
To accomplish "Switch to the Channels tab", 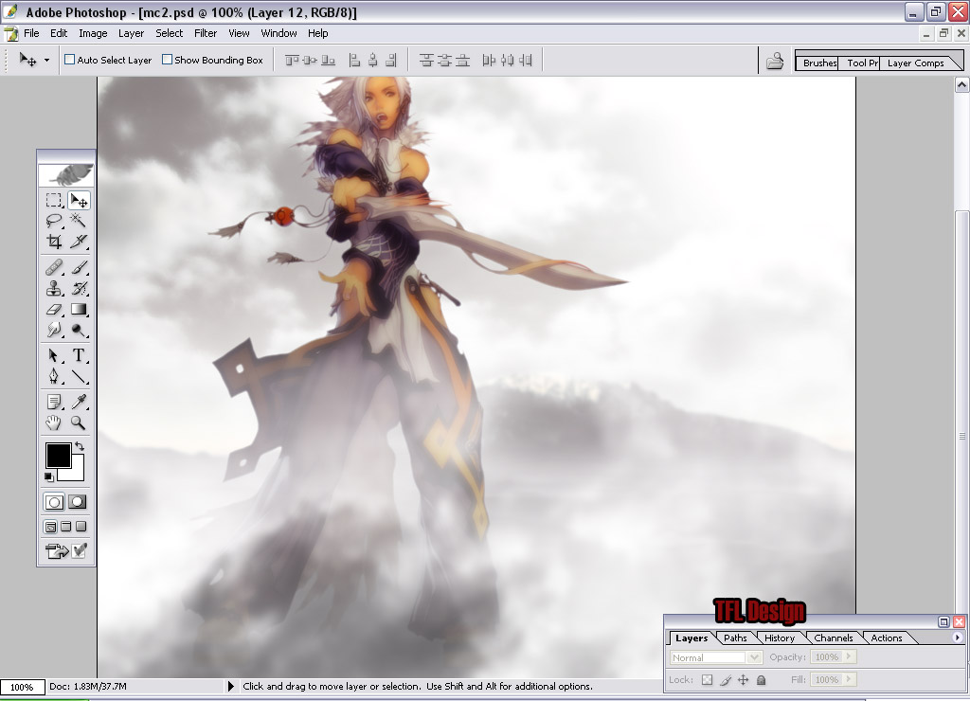I will tap(834, 638).
